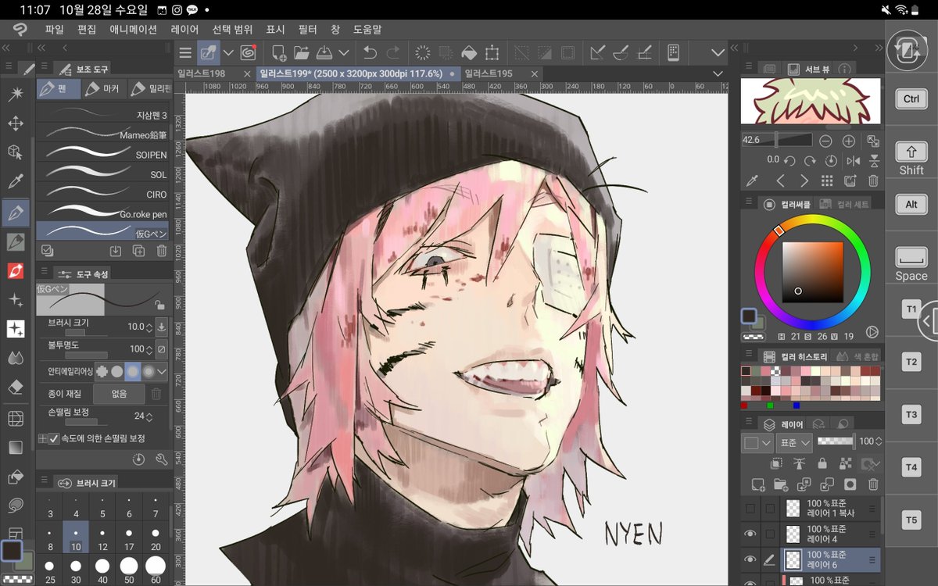The height and width of the screenshot is (586, 938).
Task: Open the 파일 menu
Action: pos(55,30)
